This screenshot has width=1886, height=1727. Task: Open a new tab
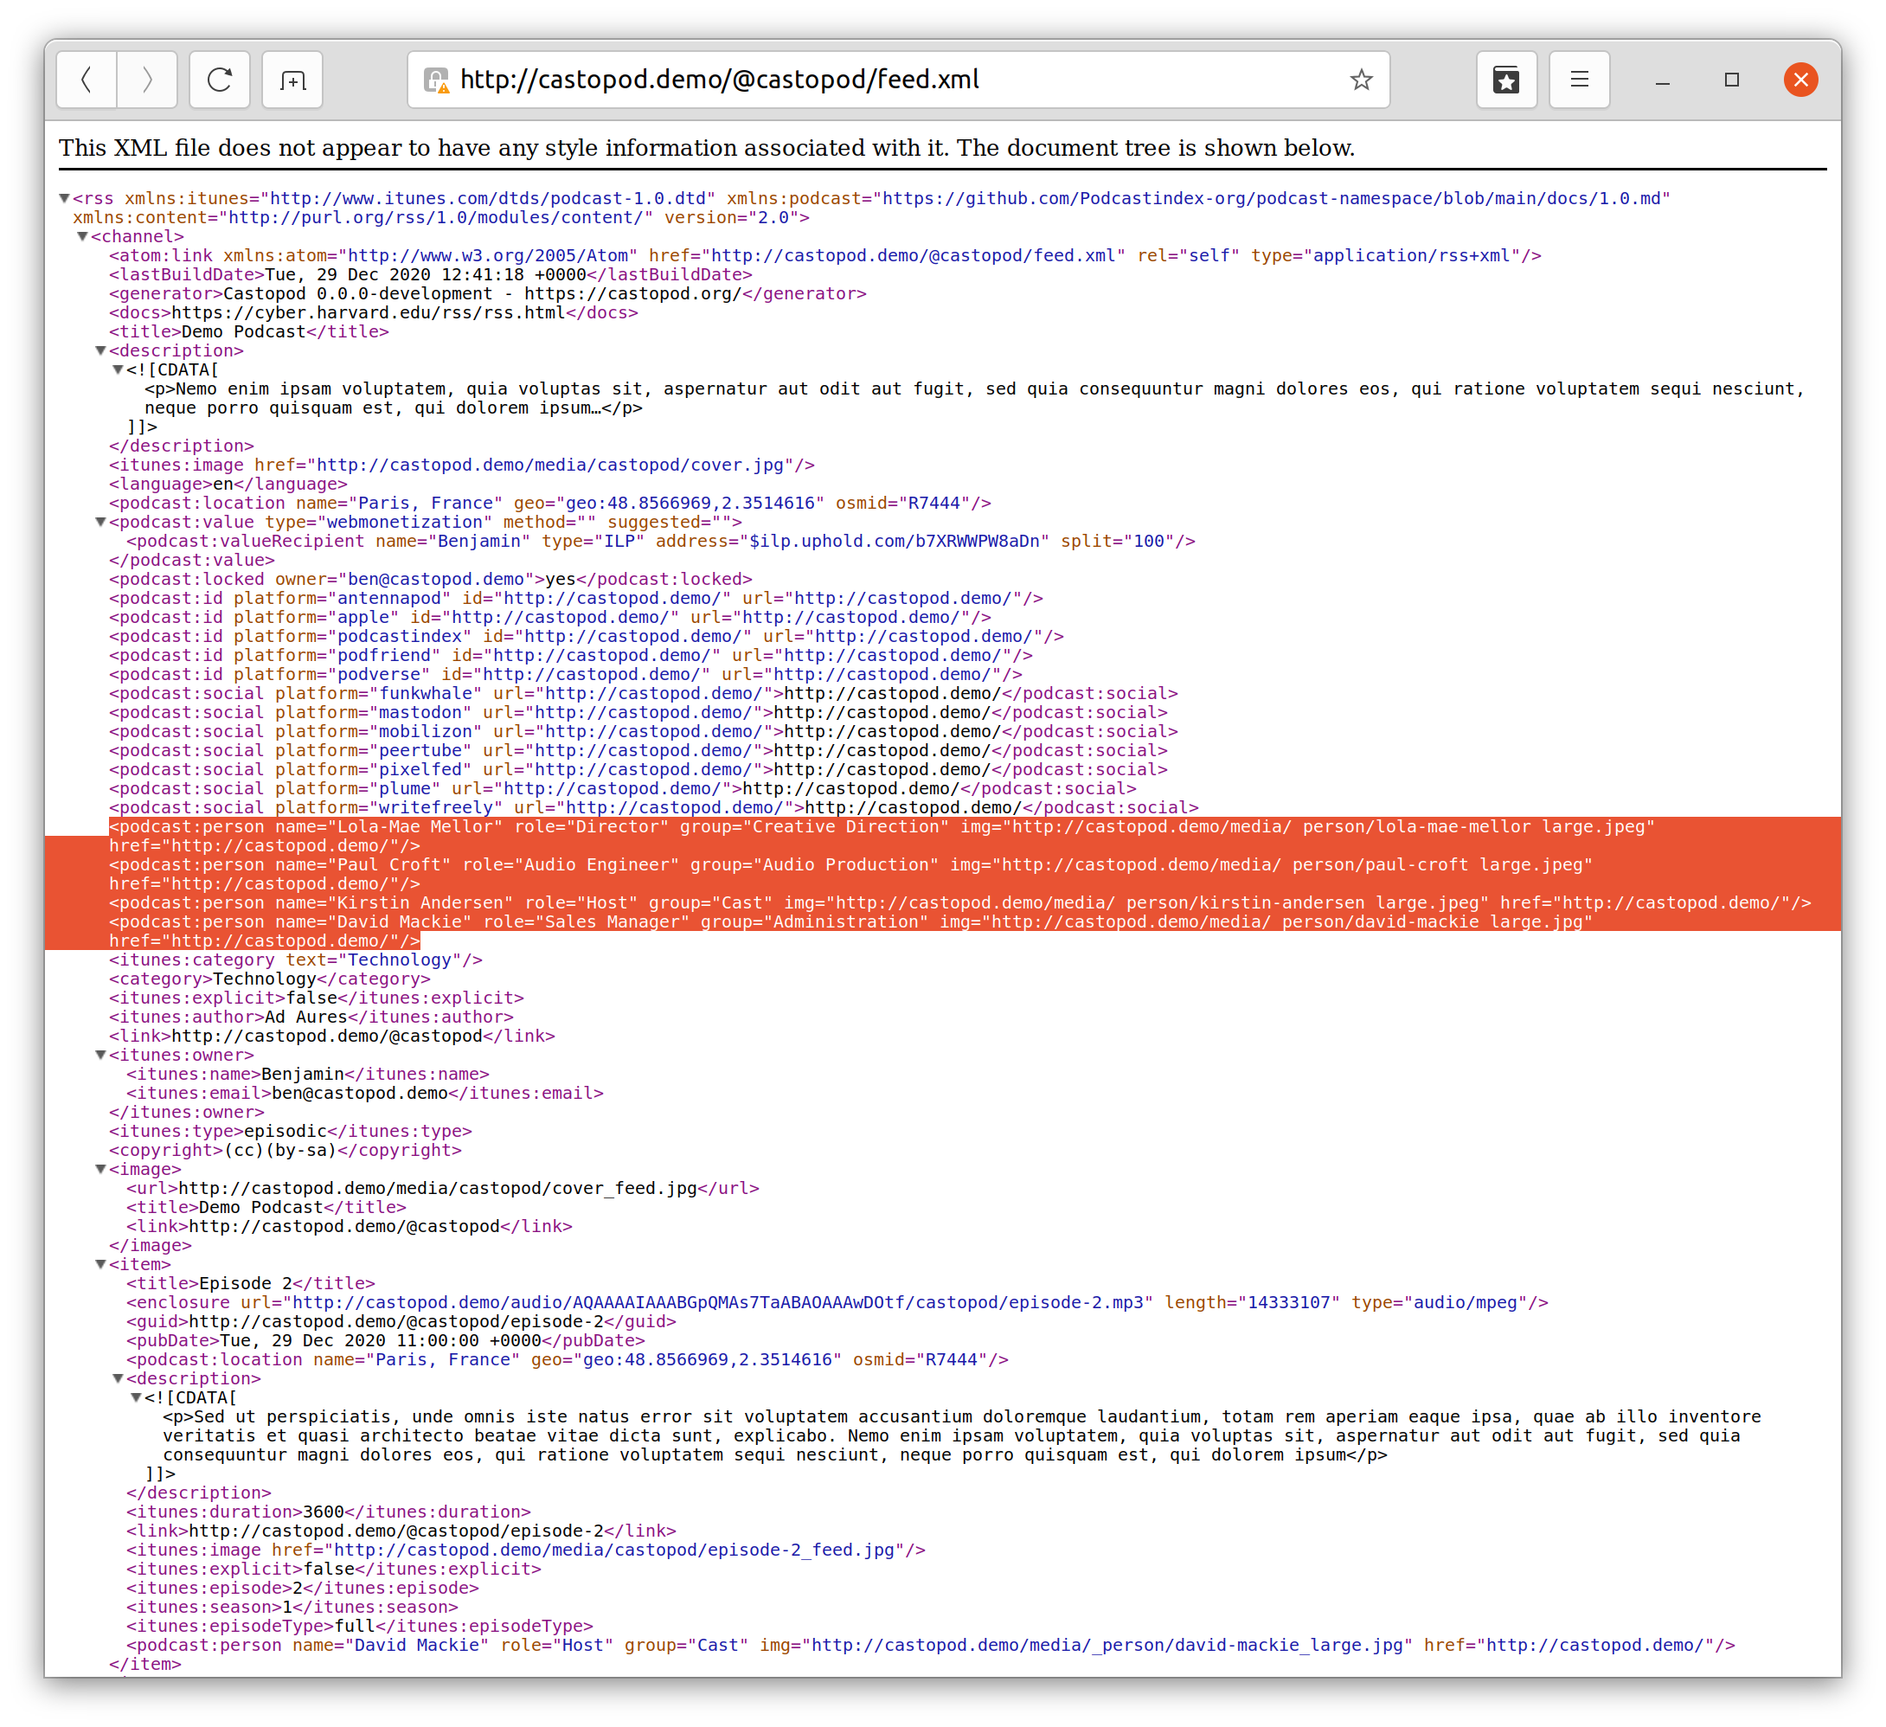(x=292, y=80)
